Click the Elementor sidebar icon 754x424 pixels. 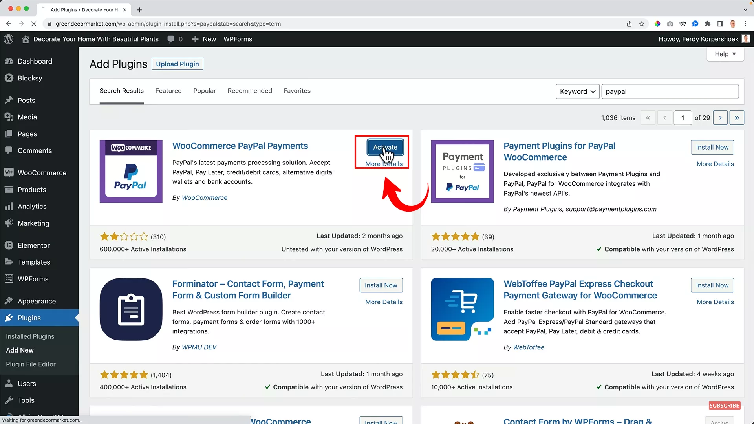[9, 245]
